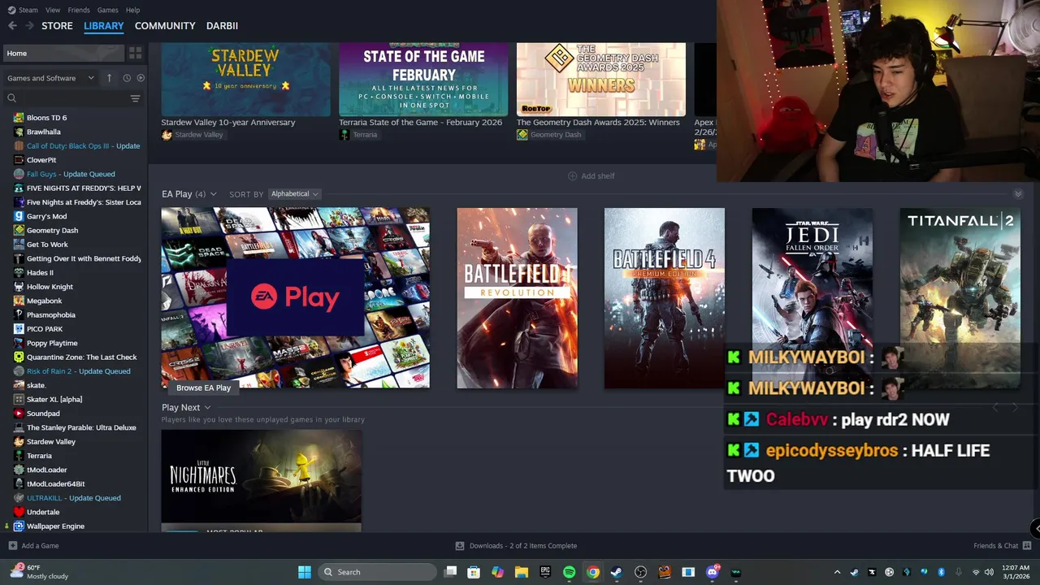Click the Poppy Playtime game icon
This screenshot has width=1040, height=585.
point(19,343)
